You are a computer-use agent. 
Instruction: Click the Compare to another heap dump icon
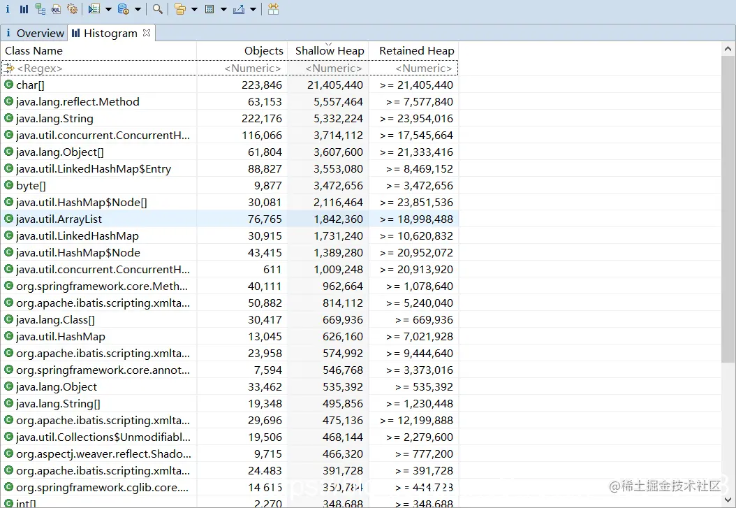pyautogui.click(x=273, y=9)
